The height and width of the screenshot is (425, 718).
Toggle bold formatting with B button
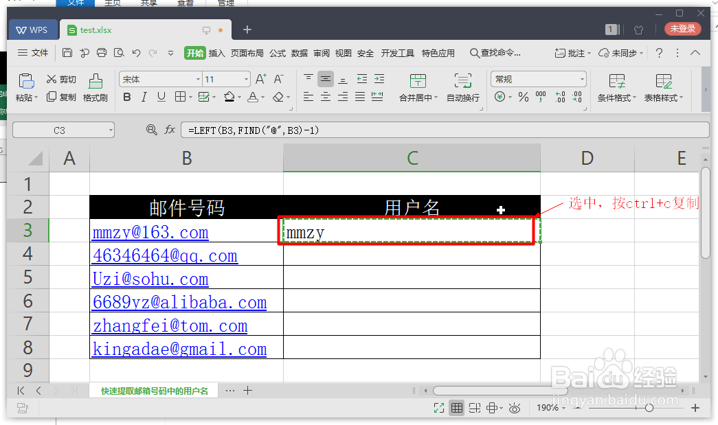(x=126, y=97)
